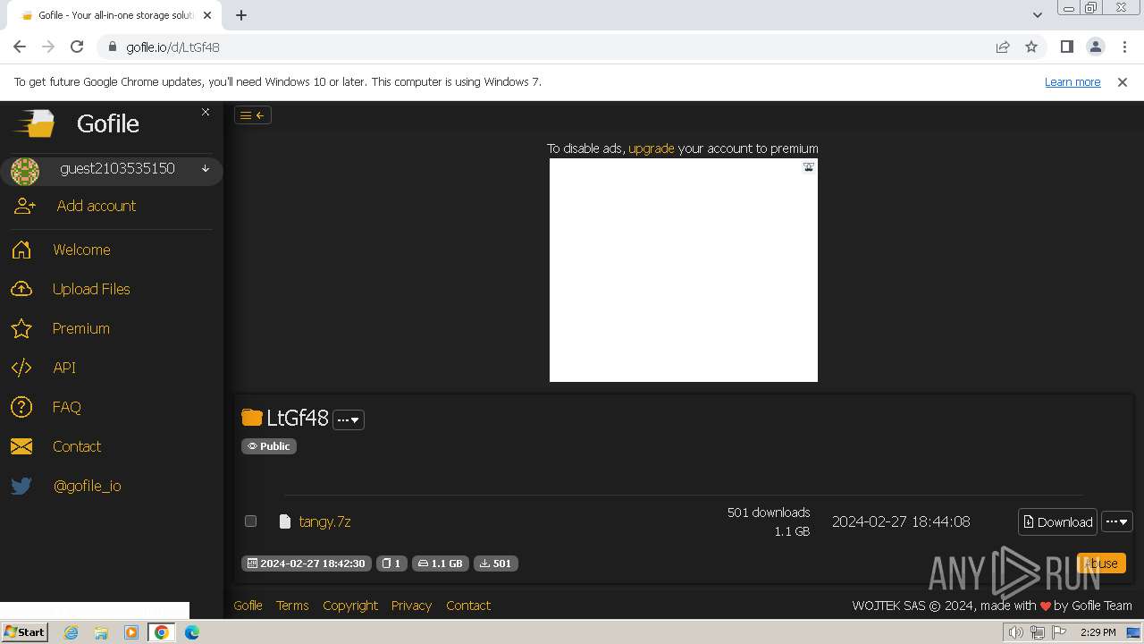Click the Public visibility badge
The width and height of the screenshot is (1144, 644).
(x=269, y=446)
